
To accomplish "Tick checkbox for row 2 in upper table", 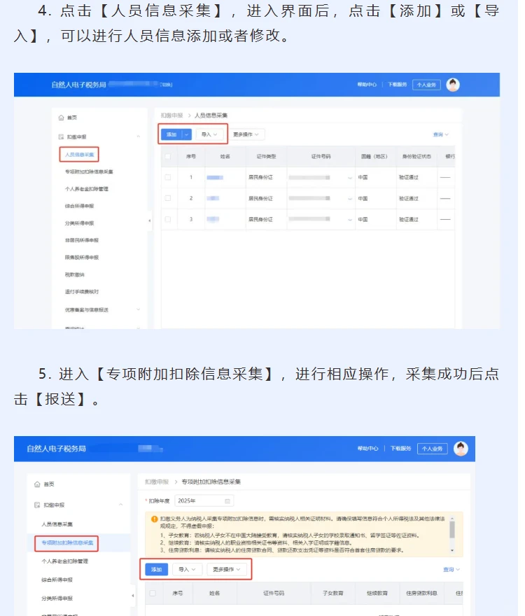I will click(x=168, y=198).
